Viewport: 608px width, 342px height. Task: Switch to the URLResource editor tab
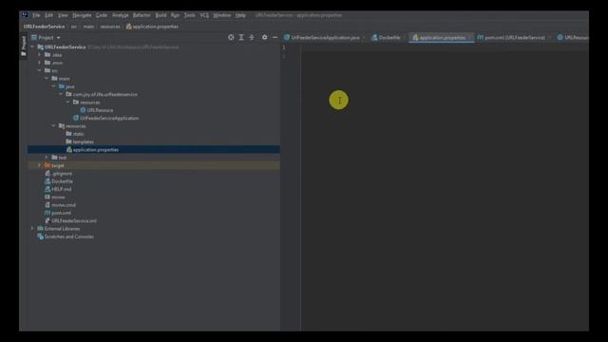[573, 38]
